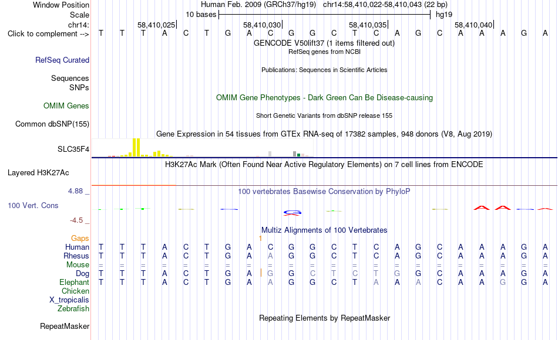The width and height of the screenshot is (558, 340).
Task: Click the RefSeq Curated track label
Action: click(62, 60)
